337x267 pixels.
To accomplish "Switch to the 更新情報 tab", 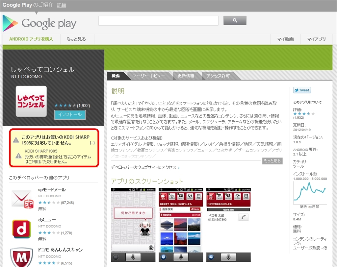I will click(186, 76).
